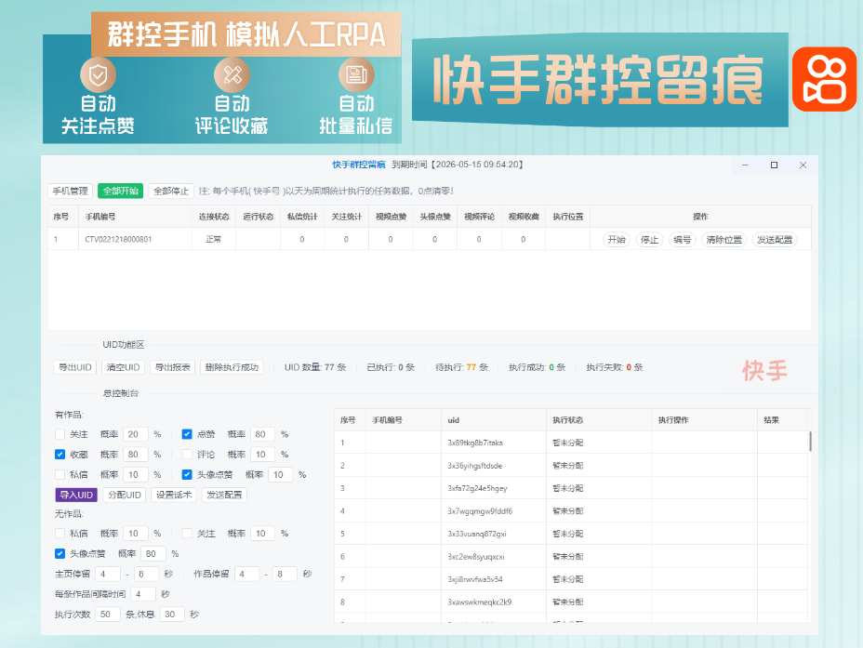Click the Kuaishou logo in top right corner
The height and width of the screenshot is (648, 863).
822,81
